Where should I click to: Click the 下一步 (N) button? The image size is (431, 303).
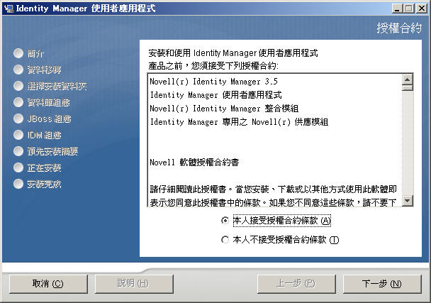[382, 284]
